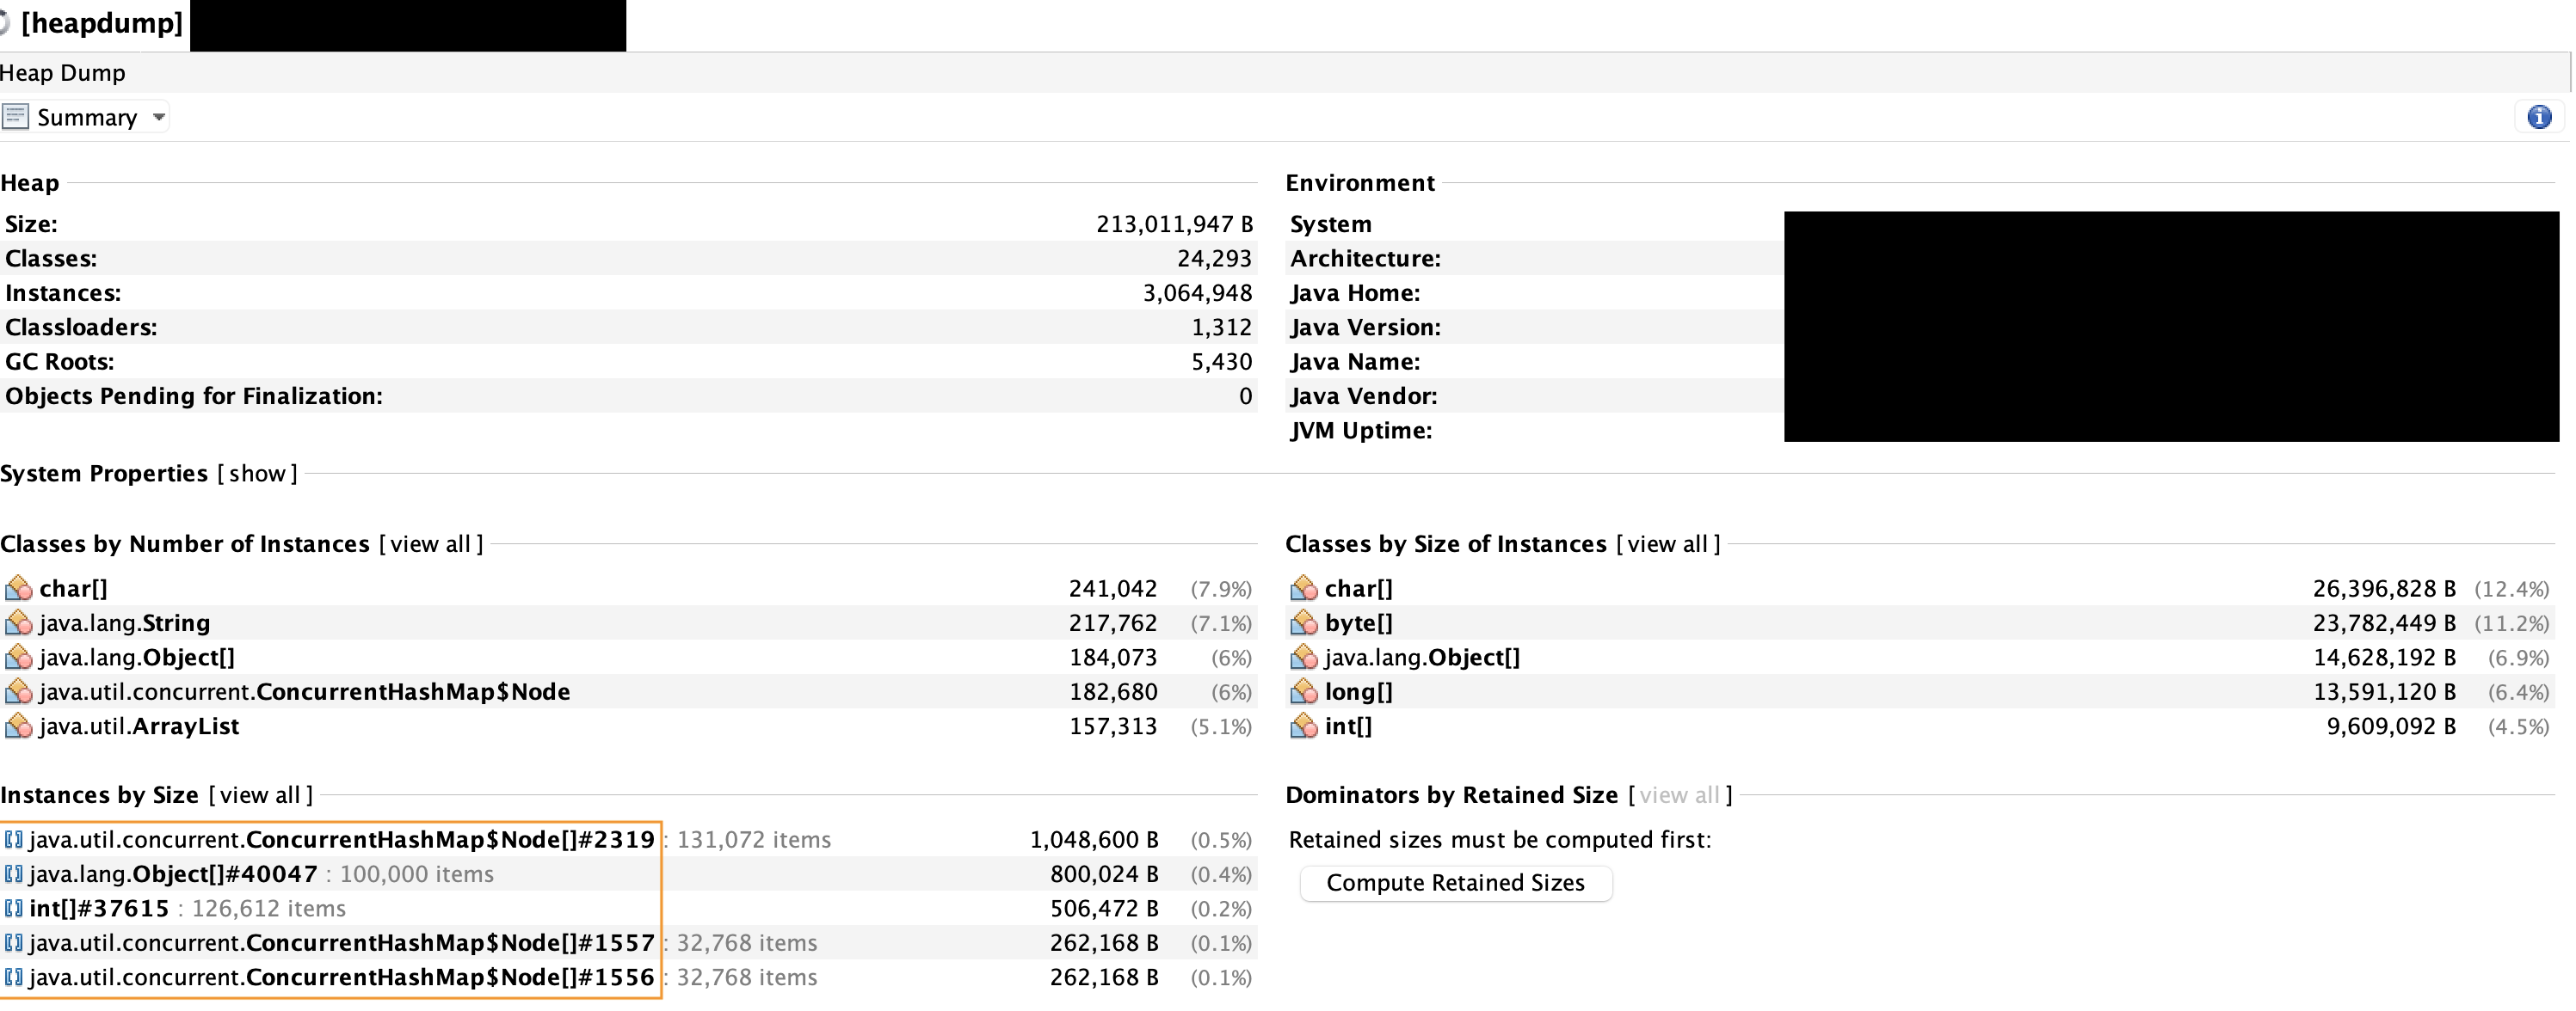Click the long[] class icon
2576x1011 pixels.
click(1303, 692)
